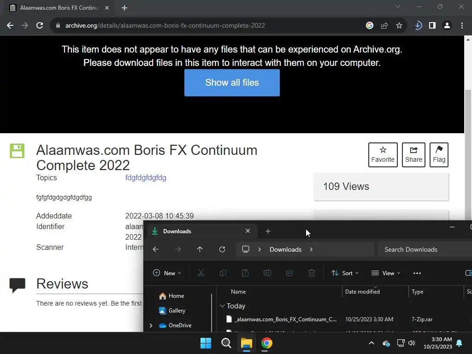Click Show all files button
Image resolution: width=472 pixels, height=354 pixels.
(x=232, y=83)
